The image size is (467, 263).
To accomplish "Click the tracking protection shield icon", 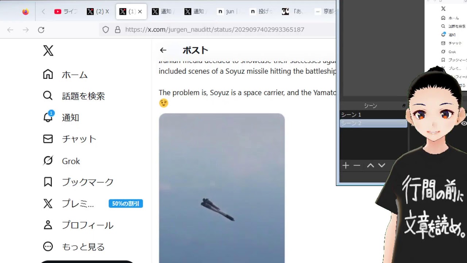I will (x=105, y=30).
